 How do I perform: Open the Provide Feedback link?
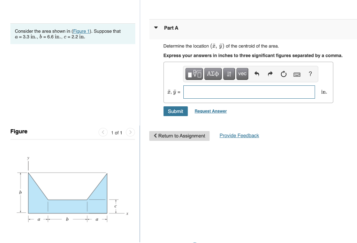239,135
